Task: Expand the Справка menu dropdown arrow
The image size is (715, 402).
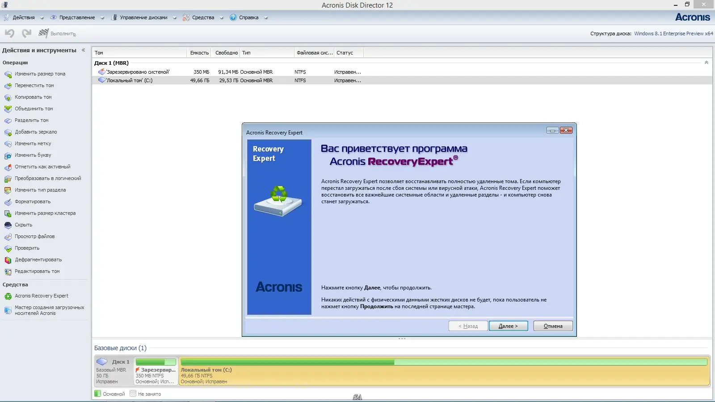Action: [266, 18]
